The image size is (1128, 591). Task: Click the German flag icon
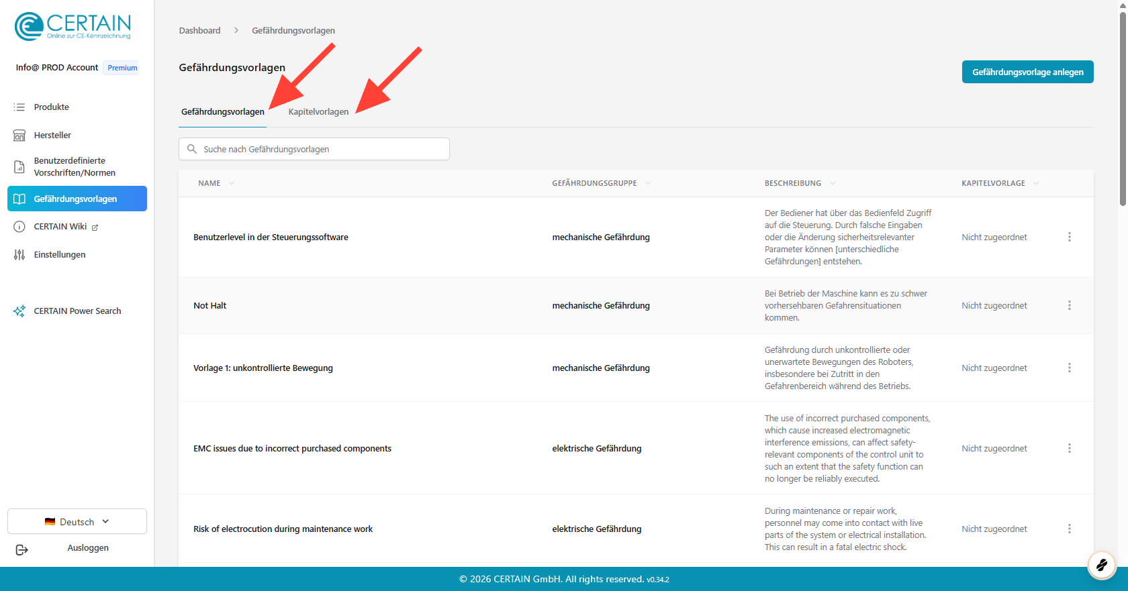point(50,522)
